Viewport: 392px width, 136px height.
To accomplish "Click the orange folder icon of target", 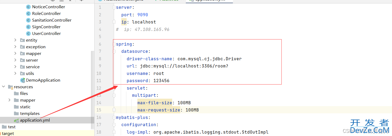I will [x=1, y=133].
